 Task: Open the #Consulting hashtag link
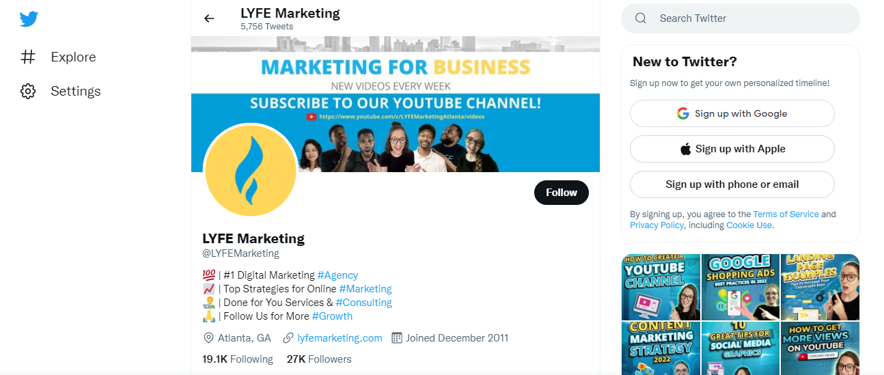(363, 303)
